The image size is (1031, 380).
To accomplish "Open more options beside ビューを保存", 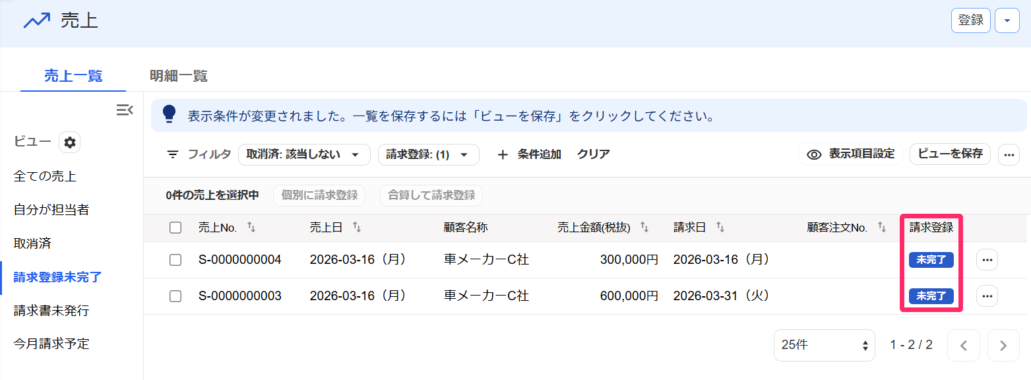I will pos(1009,154).
